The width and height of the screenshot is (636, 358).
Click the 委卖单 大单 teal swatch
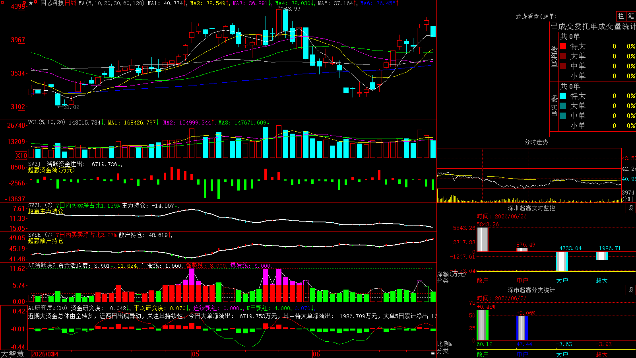tap(563, 106)
